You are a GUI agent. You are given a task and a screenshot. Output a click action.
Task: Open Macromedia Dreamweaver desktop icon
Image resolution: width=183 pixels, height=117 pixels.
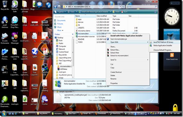(x=5, y=102)
